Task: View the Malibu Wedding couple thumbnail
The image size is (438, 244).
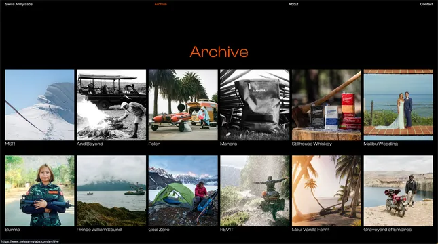Action: coord(399,105)
